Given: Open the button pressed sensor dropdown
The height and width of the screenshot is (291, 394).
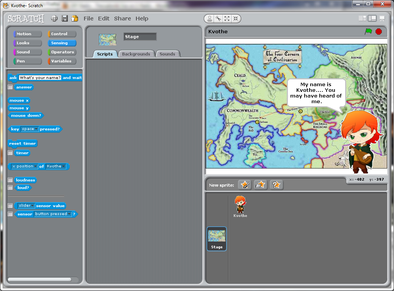Looking at the screenshot, I should point(53,214).
